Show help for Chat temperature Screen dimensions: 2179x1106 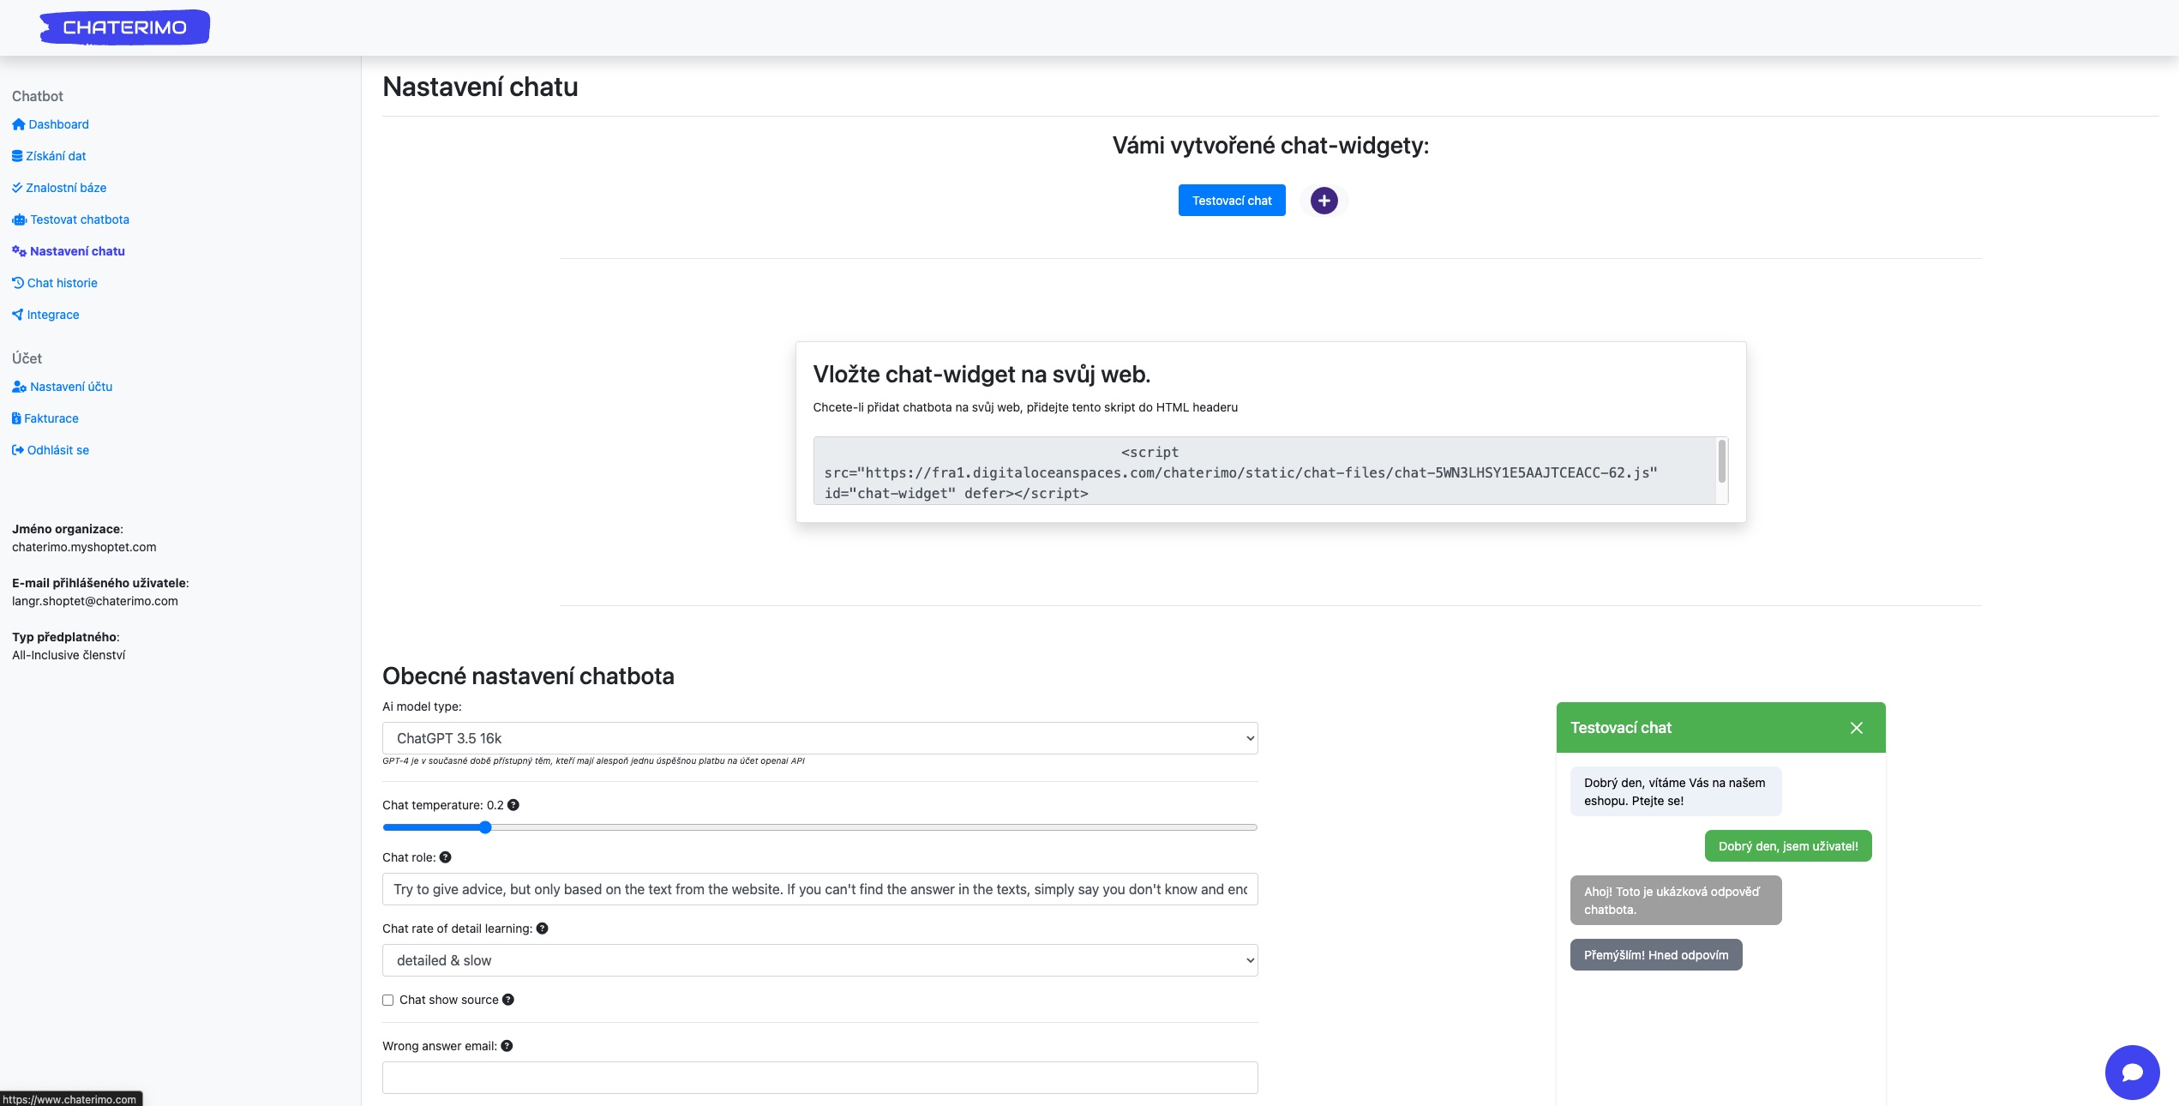(513, 805)
